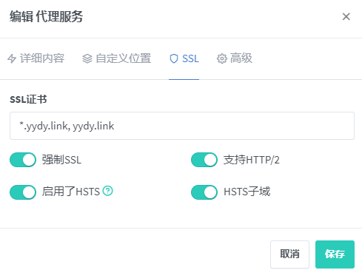Viewport: 362px width, 270px height.
Task: Click the 强制SSL label text
Action: pos(61,160)
